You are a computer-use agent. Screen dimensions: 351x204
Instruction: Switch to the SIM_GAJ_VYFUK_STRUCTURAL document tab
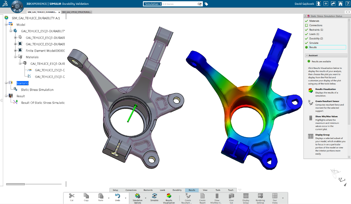tap(77, 12)
